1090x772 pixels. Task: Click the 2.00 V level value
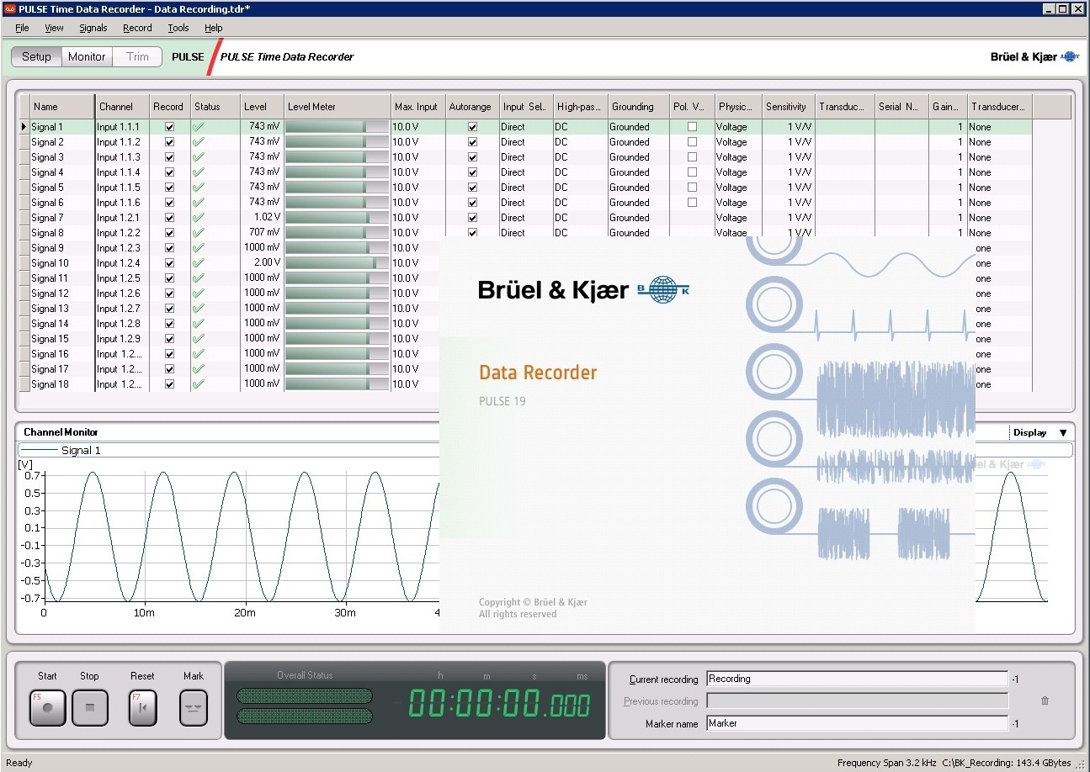(x=267, y=262)
